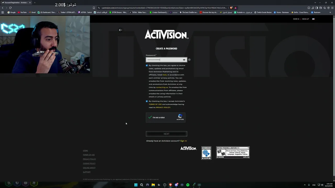Click the browser address bar URL
This screenshot has height=188, width=335.
(x=164, y=8)
